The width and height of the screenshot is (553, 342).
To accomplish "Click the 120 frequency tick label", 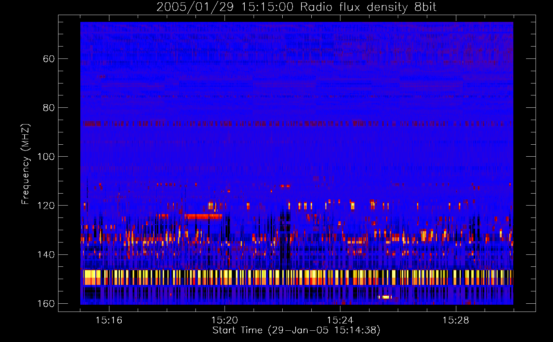I will pos(46,206).
